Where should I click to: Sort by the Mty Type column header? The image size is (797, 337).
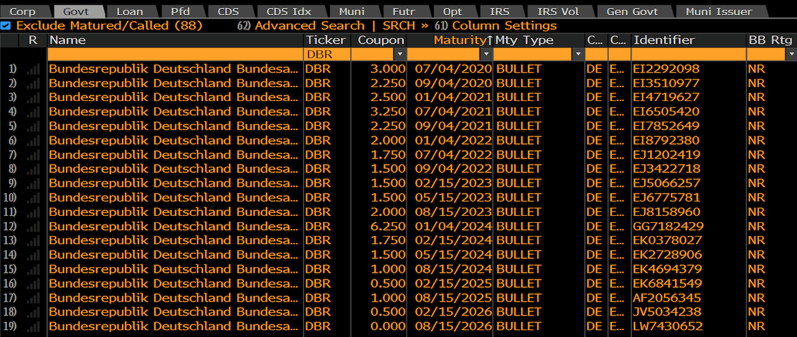click(538, 41)
